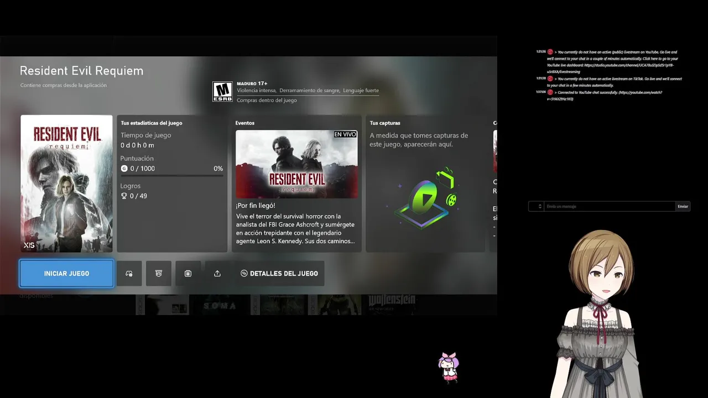This screenshot has width=708, height=398.
Task: Click the ESRB M rating icon
Action: click(222, 92)
